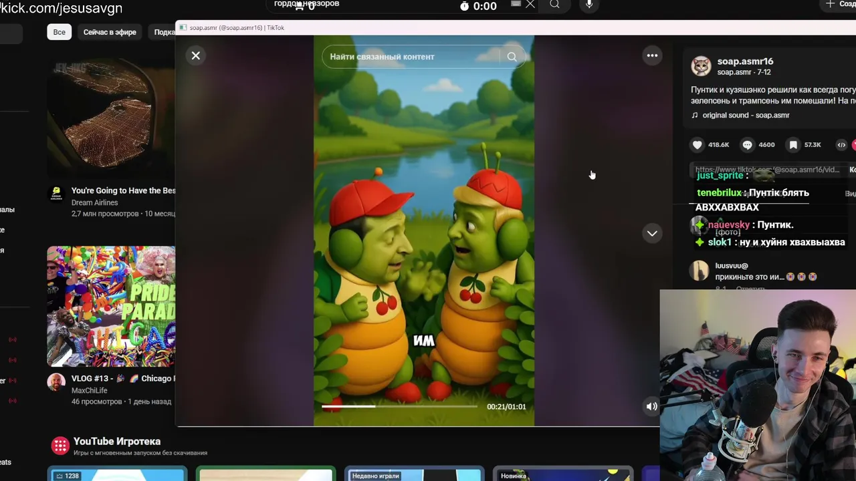856x481 pixels.
Task: Click the 418.6K likes count
Action: (718, 145)
